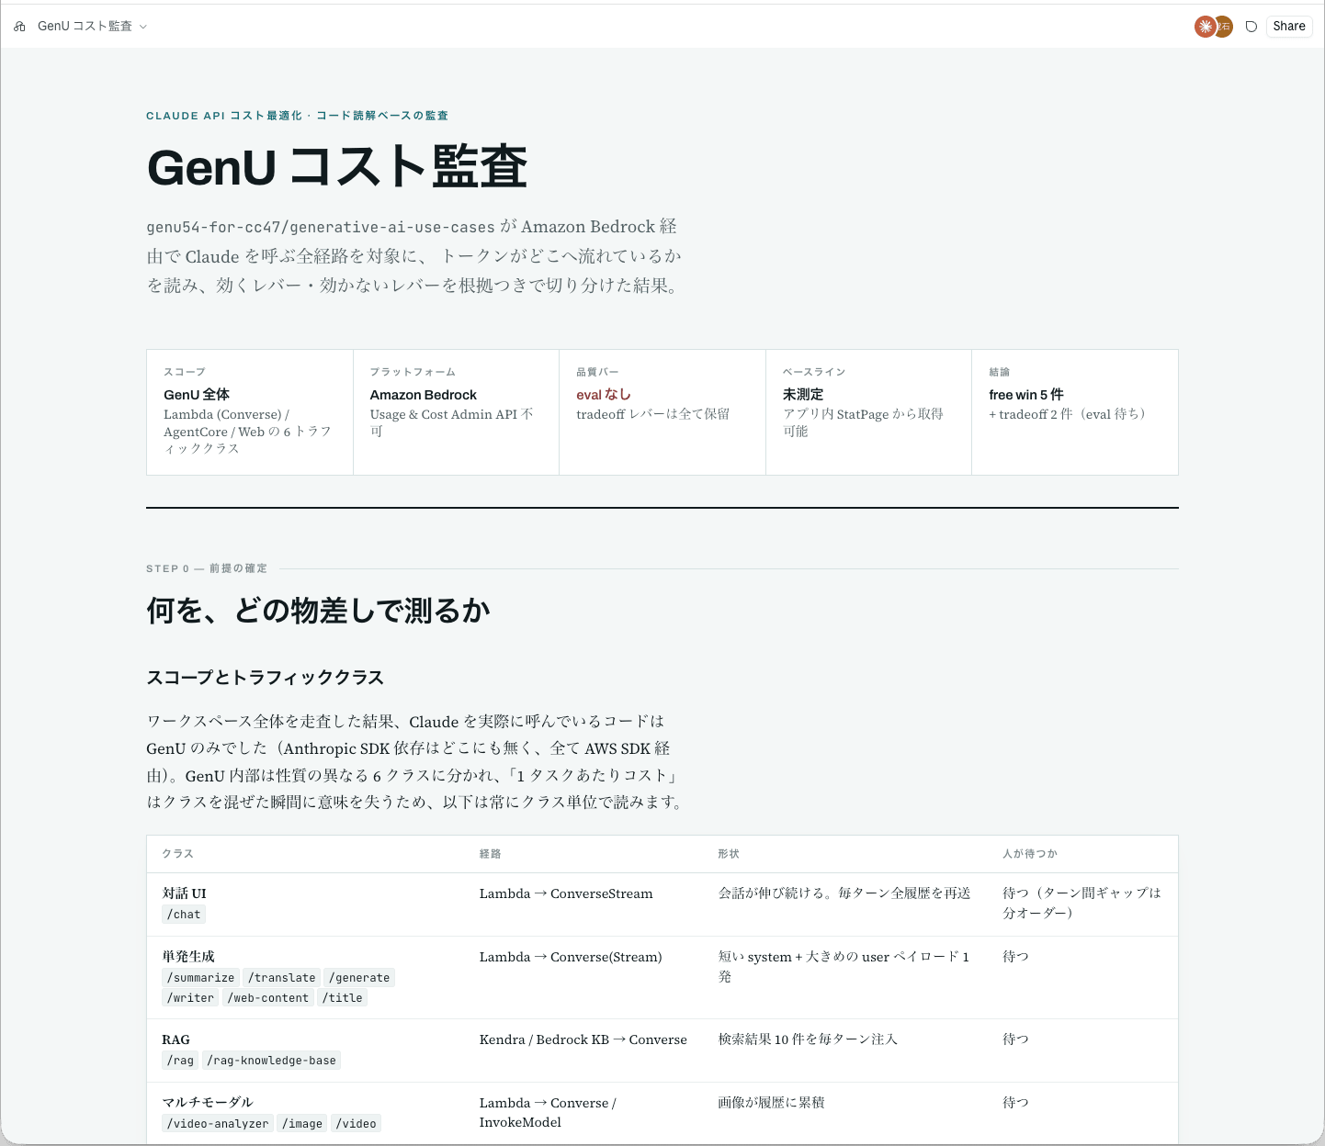Click the /writer code tag
This screenshot has height=1146, width=1325.
(190, 998)
